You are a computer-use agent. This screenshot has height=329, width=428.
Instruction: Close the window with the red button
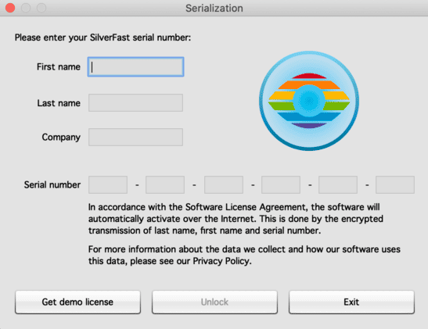click(10, 8)
